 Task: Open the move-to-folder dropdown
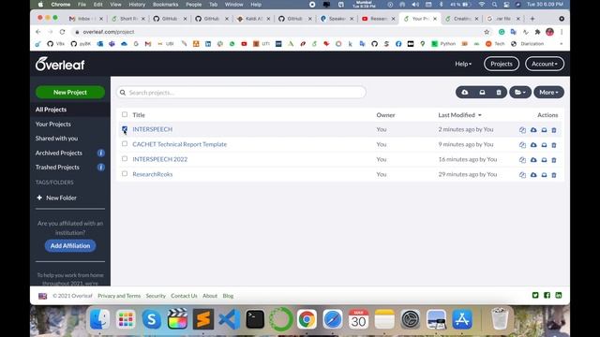pyautogui.click(x=520, y=92)
